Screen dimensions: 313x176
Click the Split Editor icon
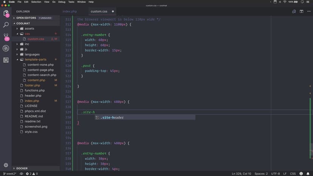(301, 11)
